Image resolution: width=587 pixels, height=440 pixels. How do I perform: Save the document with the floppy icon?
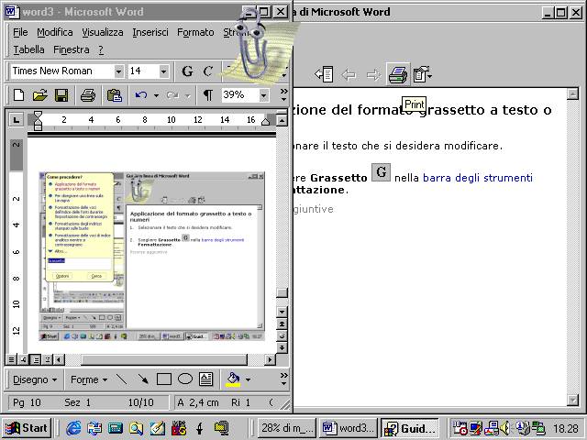tap(61, 95)
